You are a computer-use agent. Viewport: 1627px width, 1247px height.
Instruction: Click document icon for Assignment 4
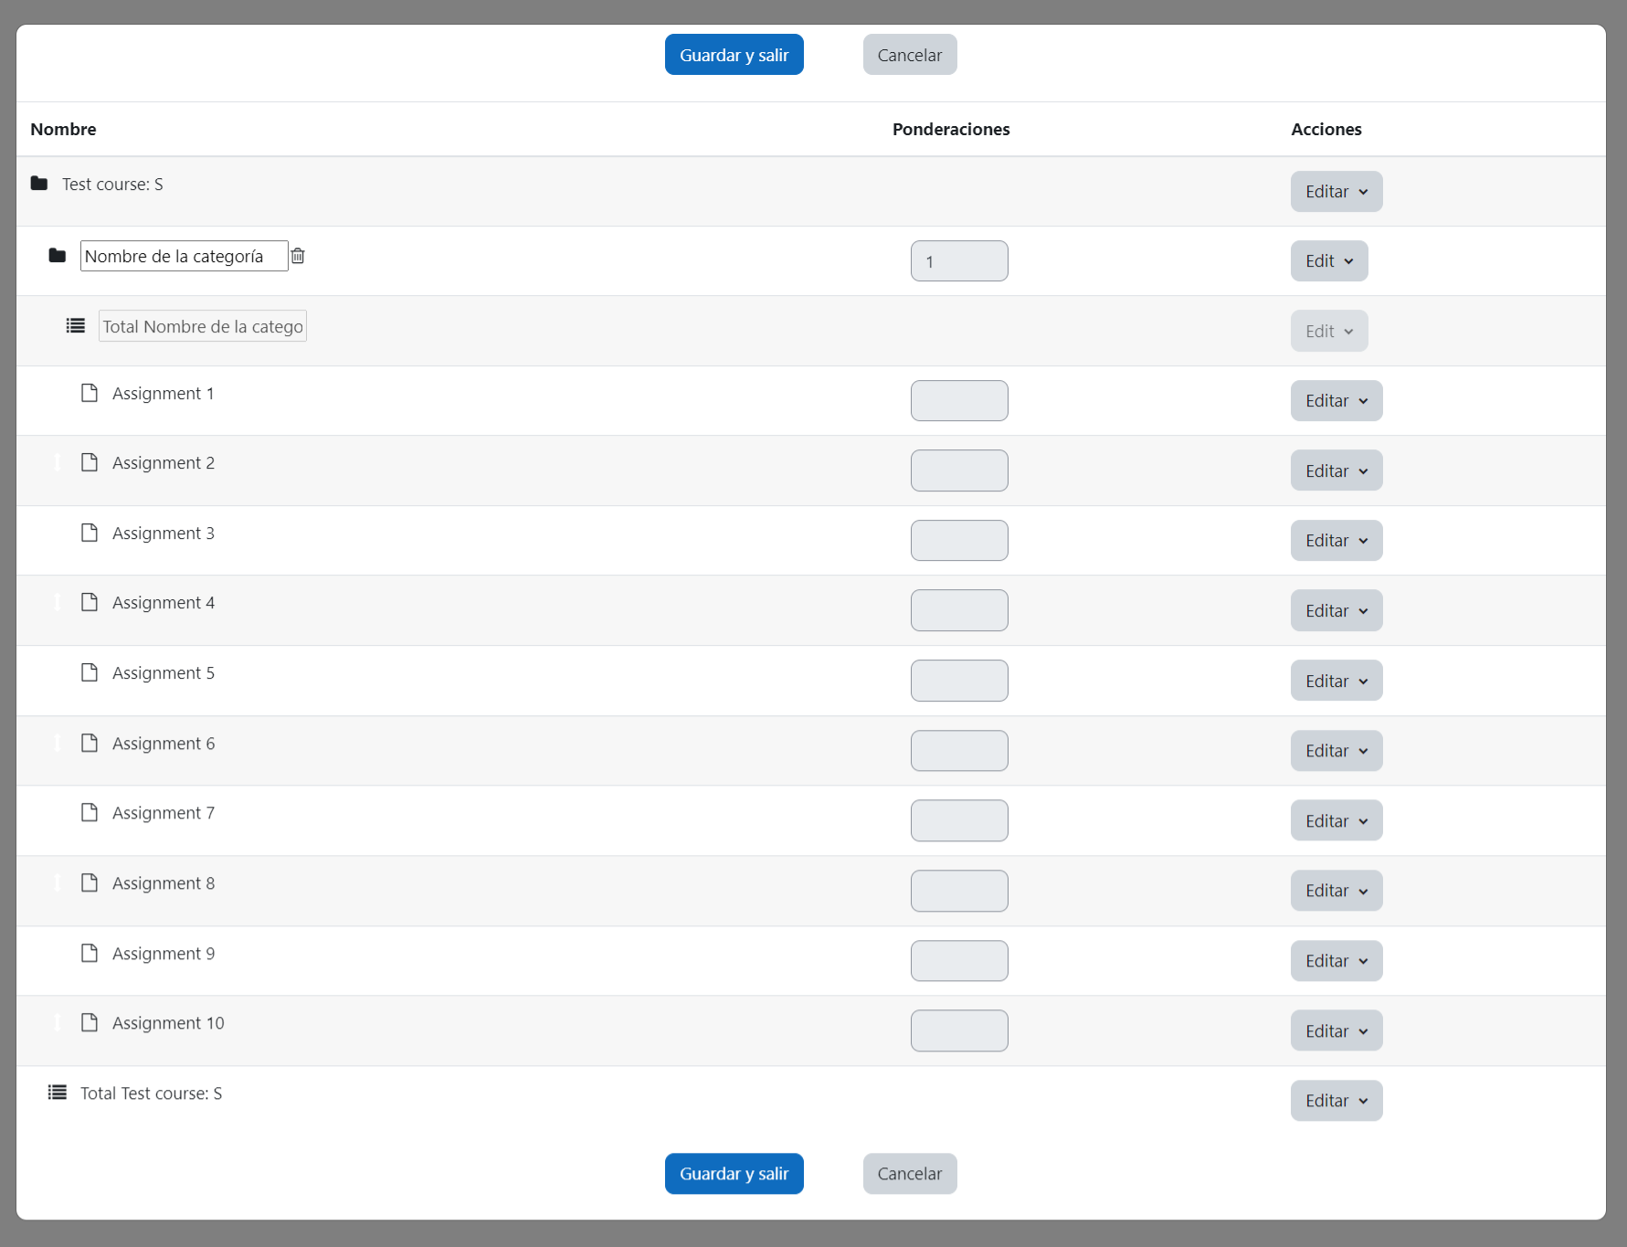click(x=90, y=602)
